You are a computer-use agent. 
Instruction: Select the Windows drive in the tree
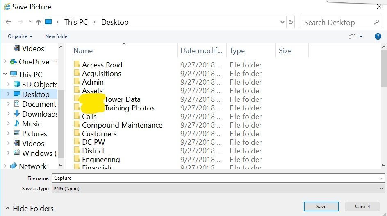[36, 153]
